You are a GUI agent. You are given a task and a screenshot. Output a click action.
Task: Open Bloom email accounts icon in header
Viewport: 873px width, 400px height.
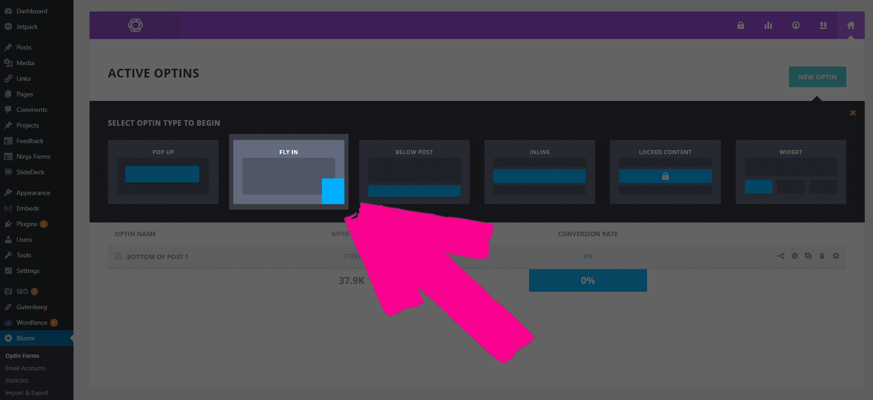796,25
